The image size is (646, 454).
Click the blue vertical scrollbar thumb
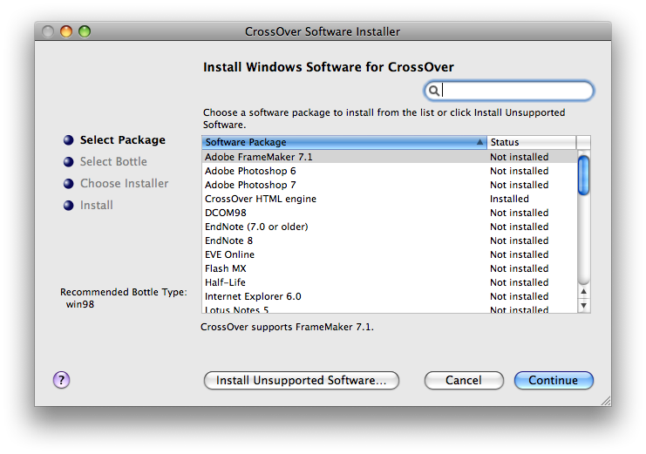point(583,174)
